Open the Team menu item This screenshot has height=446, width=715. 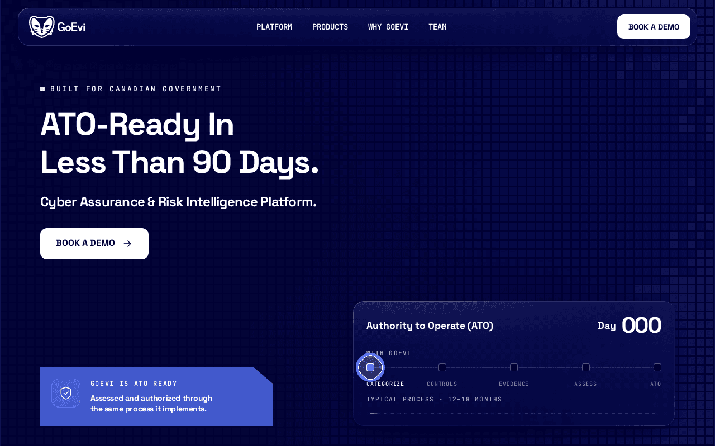pos(437,27)
